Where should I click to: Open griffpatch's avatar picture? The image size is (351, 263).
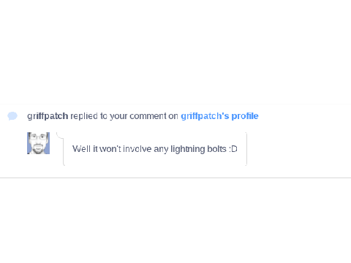[x=38, y=143]
